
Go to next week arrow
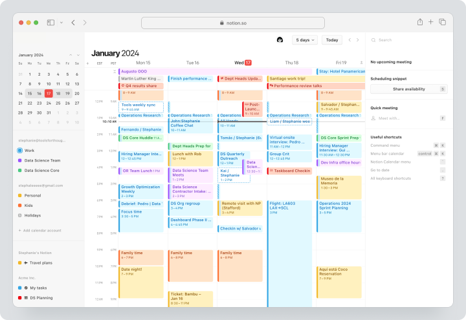pyautogui.click(x=357, y=40)
